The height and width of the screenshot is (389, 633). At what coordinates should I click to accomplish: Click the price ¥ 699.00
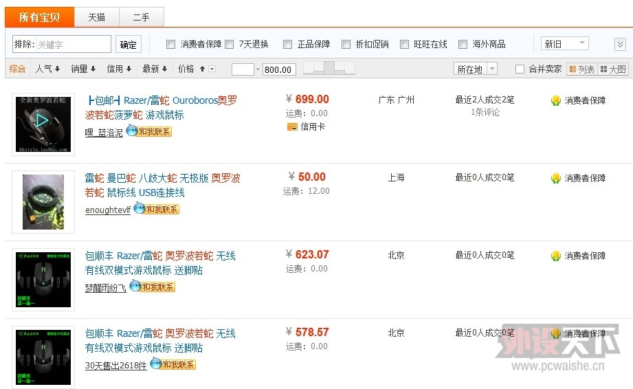tap(307, 99)
